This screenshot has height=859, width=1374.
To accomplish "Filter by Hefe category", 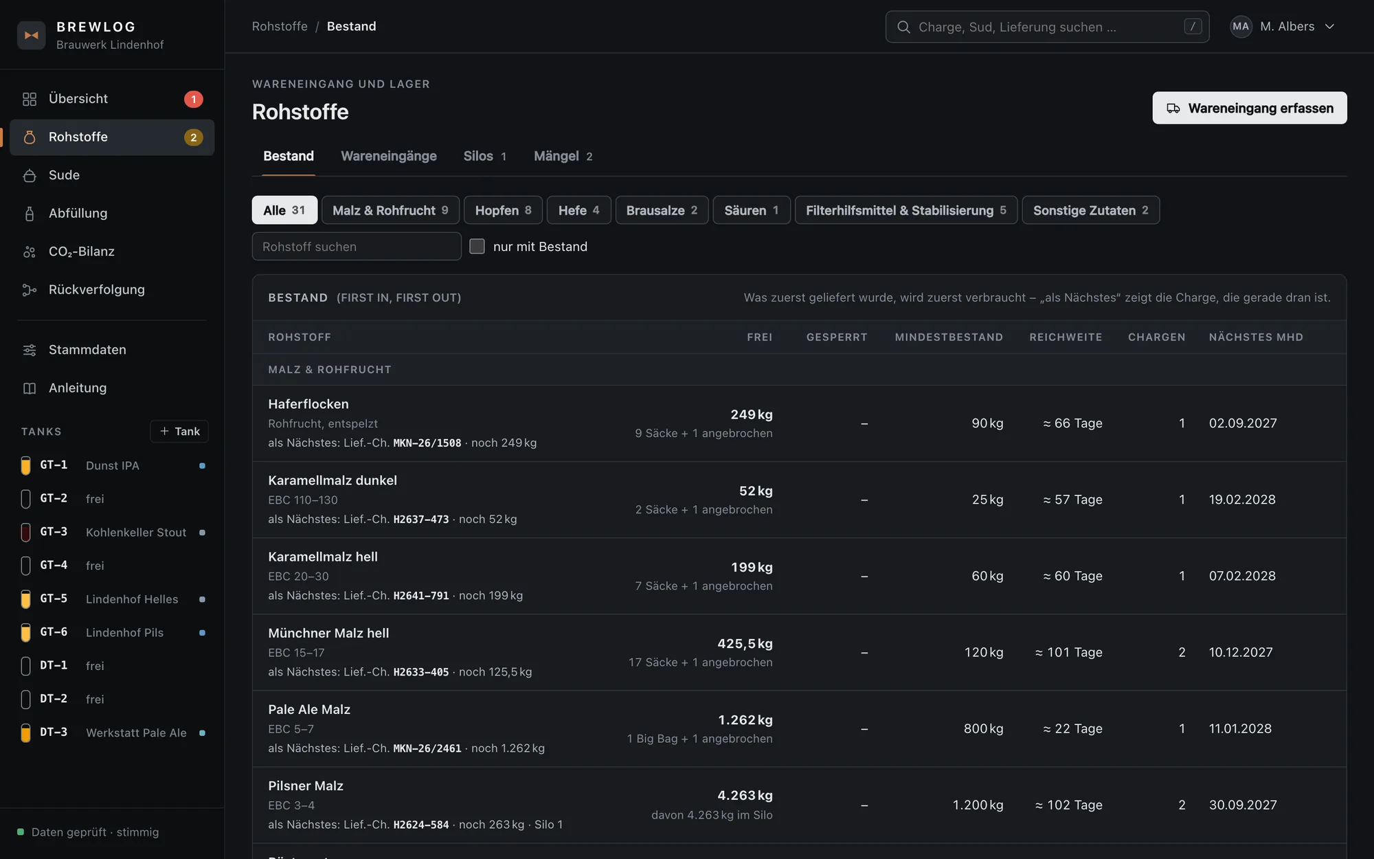I will click(578, 210).
